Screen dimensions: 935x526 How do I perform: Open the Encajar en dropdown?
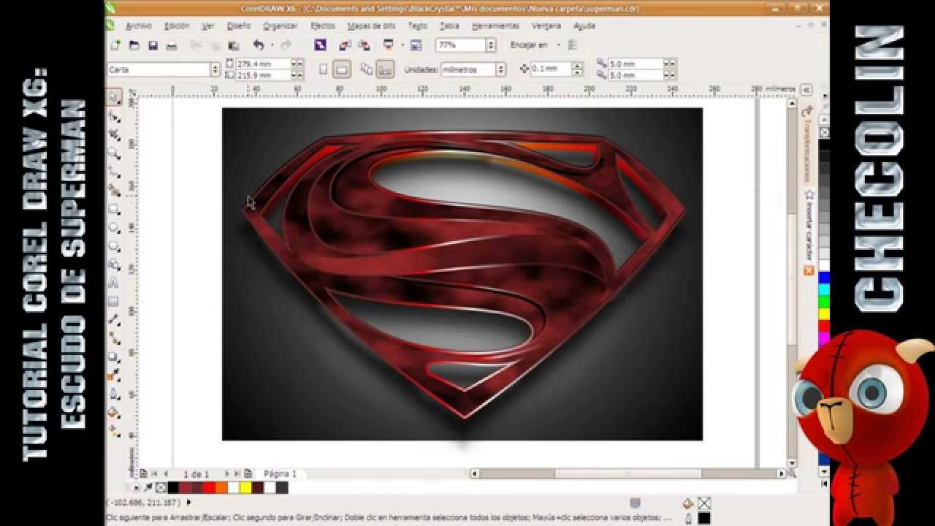coord(557,45)
